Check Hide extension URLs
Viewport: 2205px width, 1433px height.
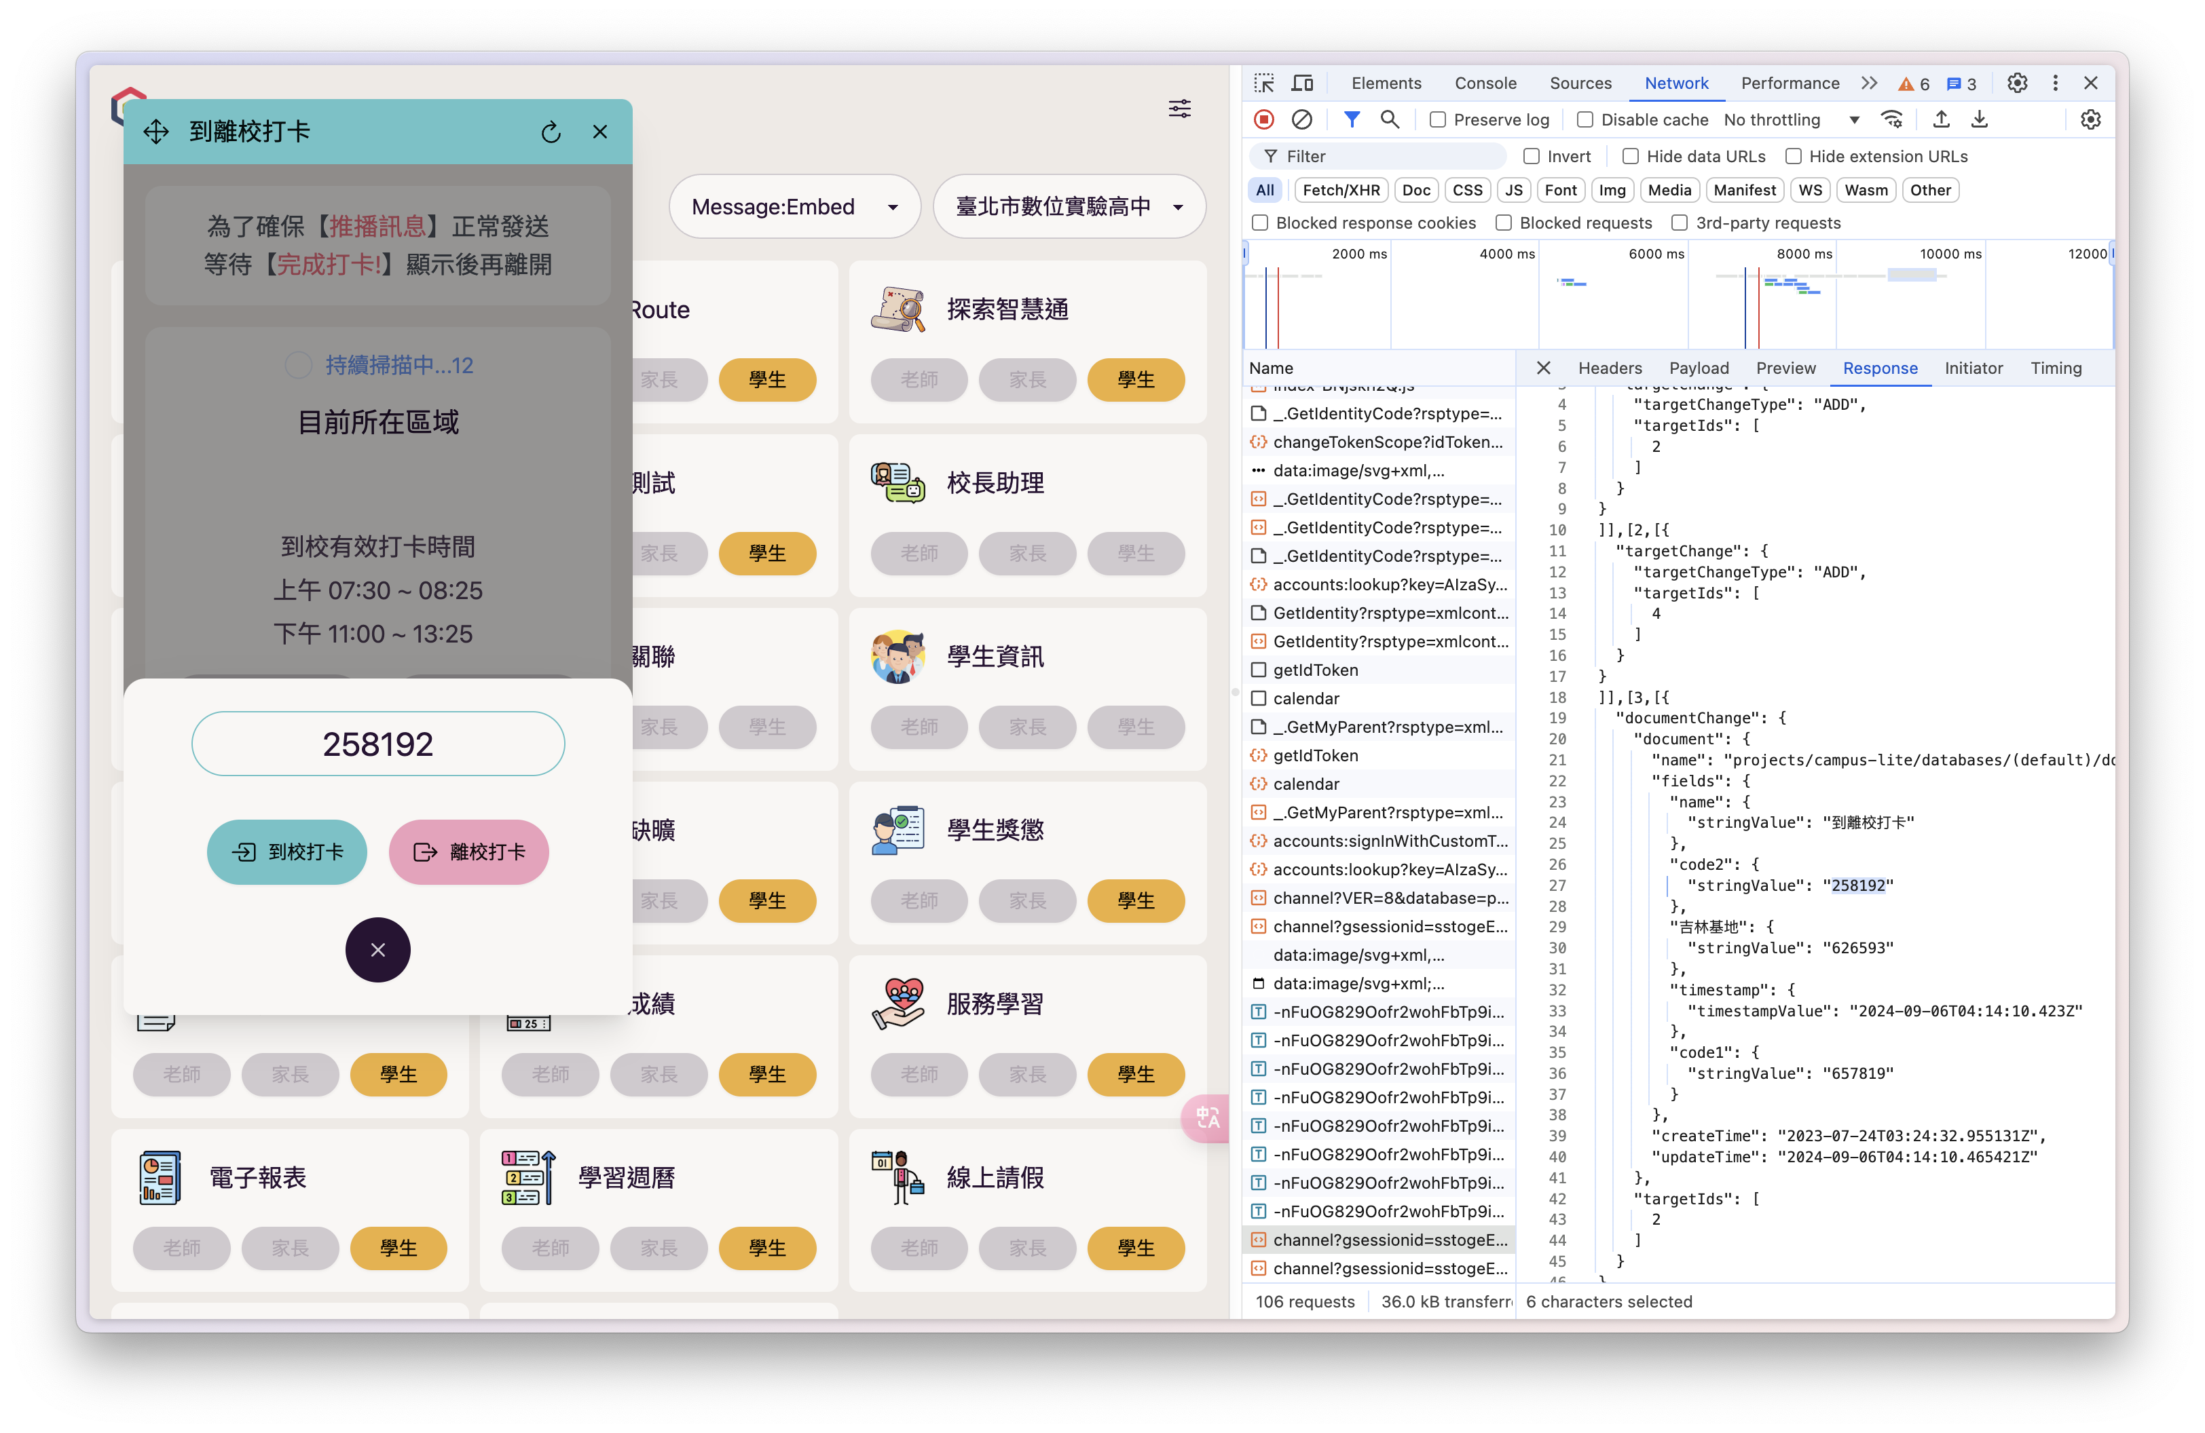click(x=1794, y=157)
